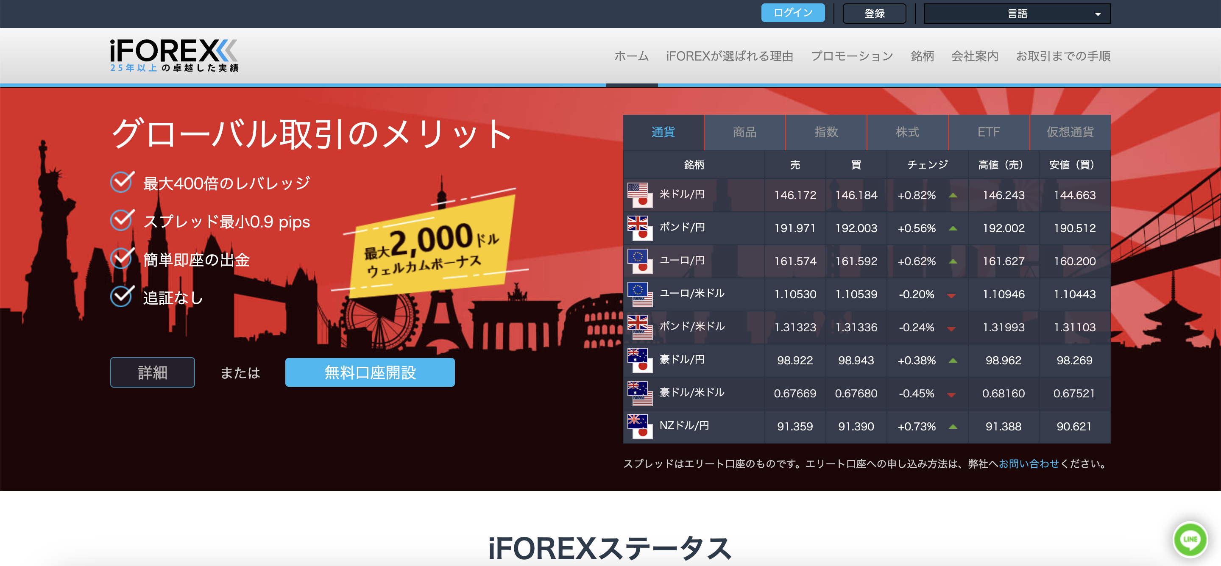Click the 詳細 button

pyautogui.click(x=152, y=372)
